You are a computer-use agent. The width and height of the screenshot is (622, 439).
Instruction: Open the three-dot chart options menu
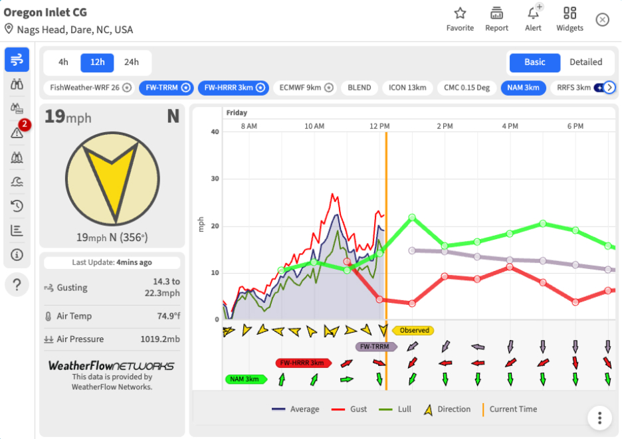point(599,418)
